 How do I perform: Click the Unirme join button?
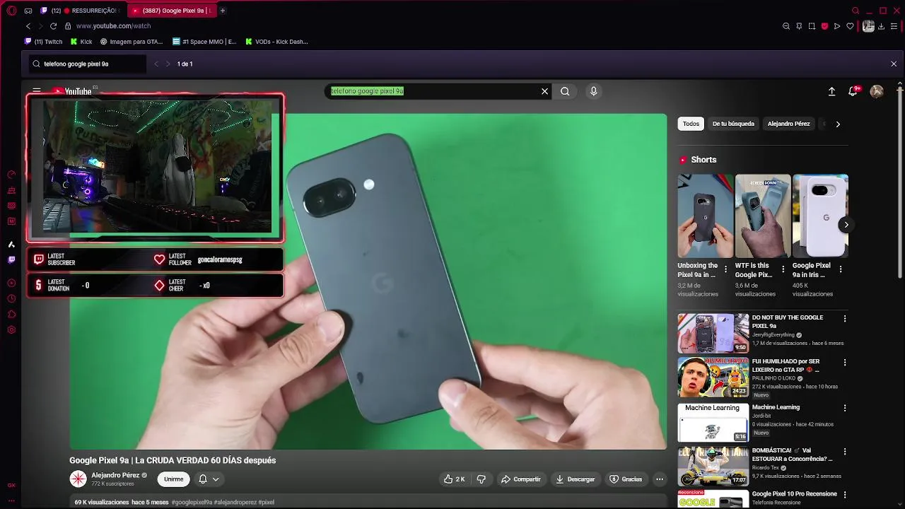click(x=173, y=479)
